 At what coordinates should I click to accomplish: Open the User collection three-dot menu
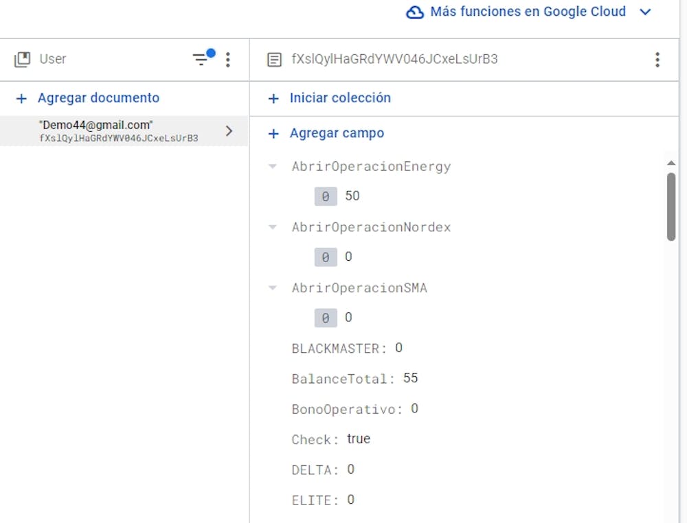coord(228,60)
